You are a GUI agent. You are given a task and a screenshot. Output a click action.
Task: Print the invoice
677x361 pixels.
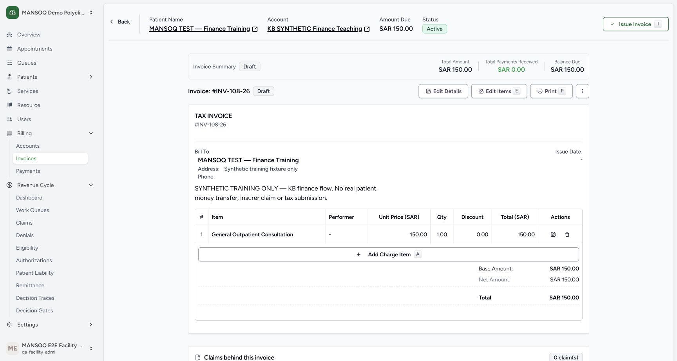(551, 91)
